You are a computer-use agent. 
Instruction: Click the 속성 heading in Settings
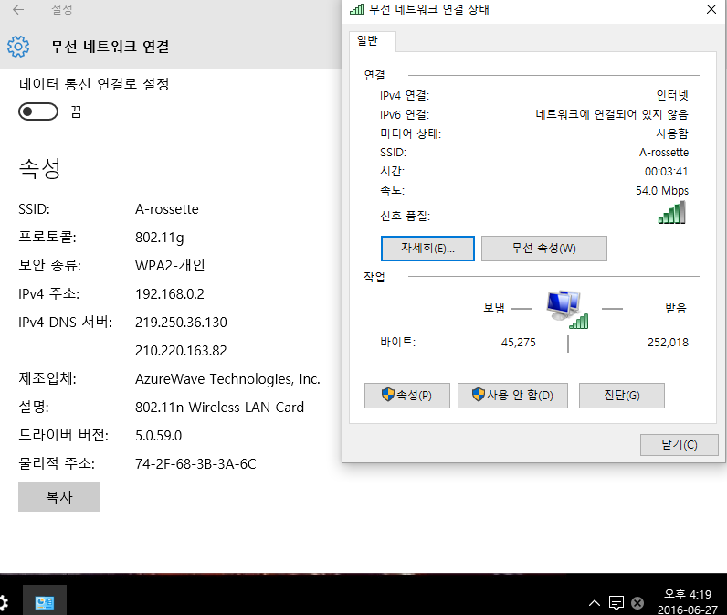(40, 168)
